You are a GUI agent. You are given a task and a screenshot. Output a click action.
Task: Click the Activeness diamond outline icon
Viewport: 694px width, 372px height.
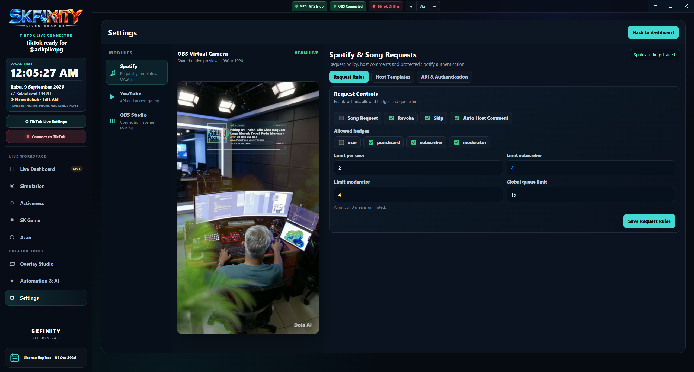click(x=12, y=203)
